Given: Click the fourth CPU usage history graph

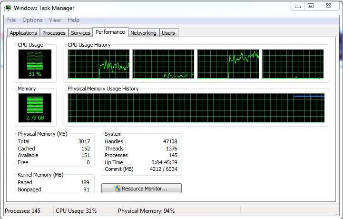Looking at the screenshot, I should pos(293,64).
